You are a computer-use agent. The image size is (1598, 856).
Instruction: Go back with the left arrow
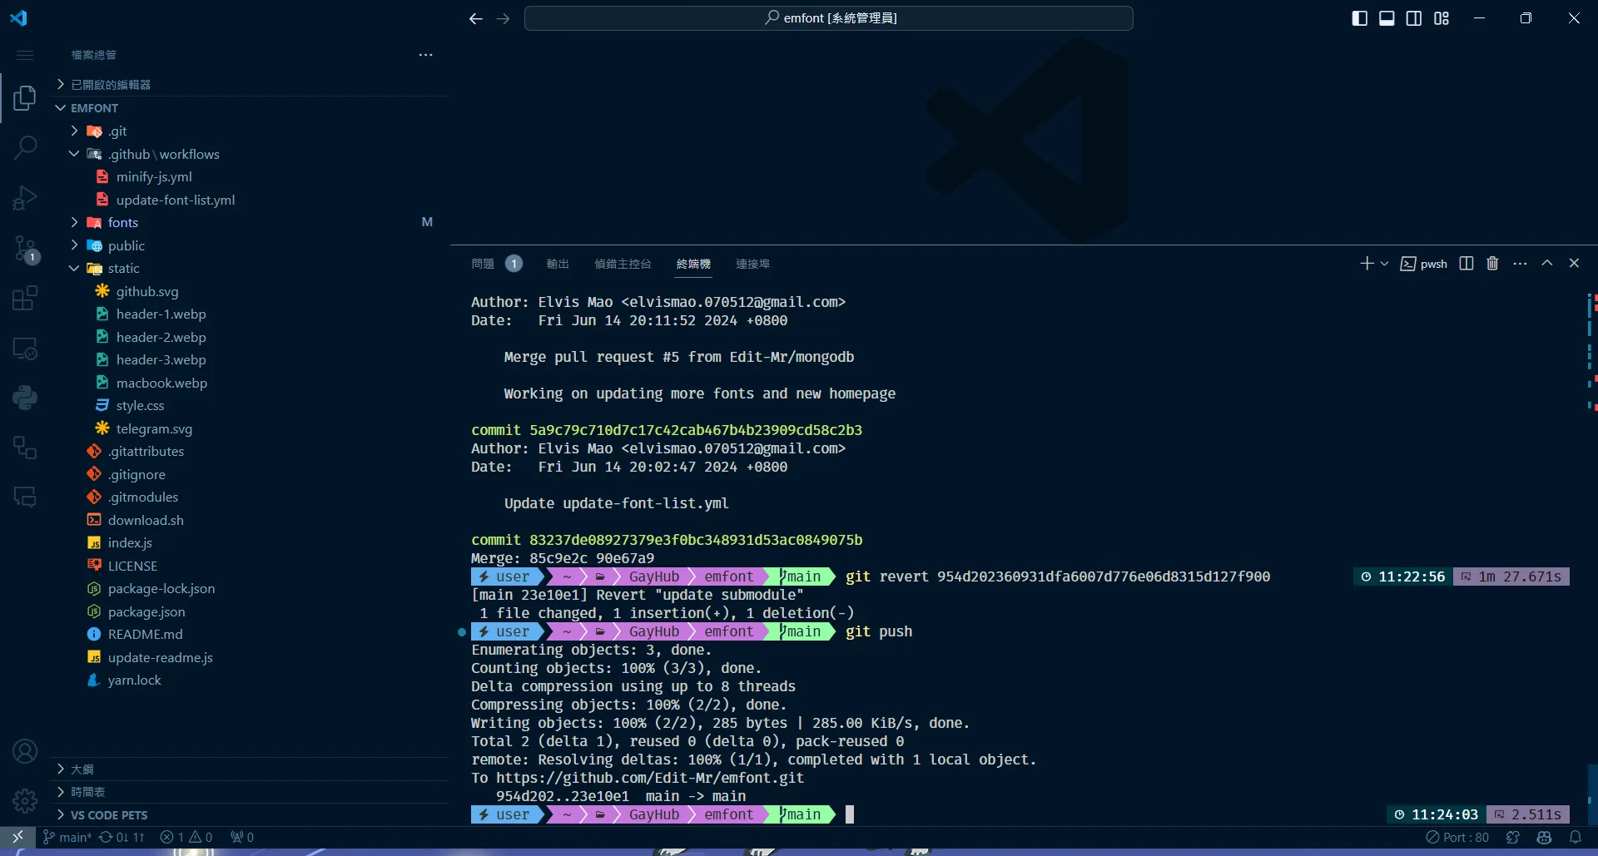pos(476,18)
